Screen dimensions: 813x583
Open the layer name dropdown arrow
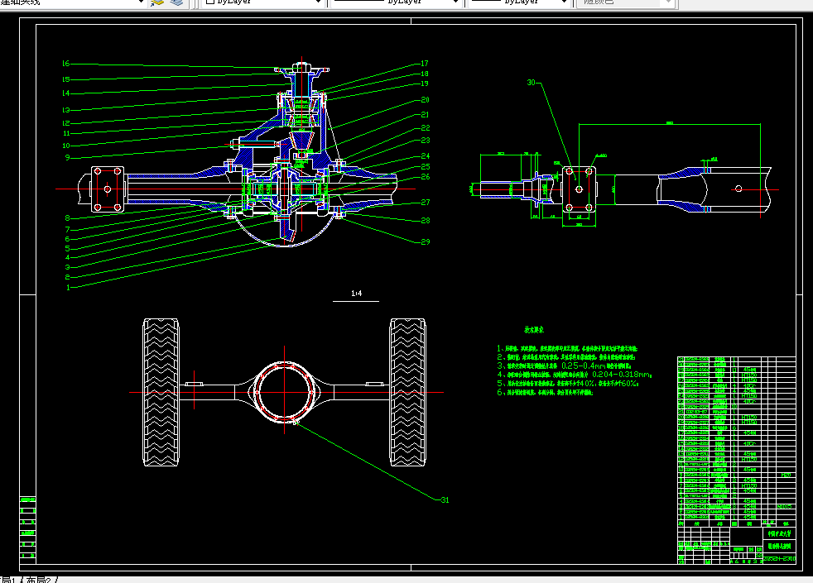click(x=141, y=2)
